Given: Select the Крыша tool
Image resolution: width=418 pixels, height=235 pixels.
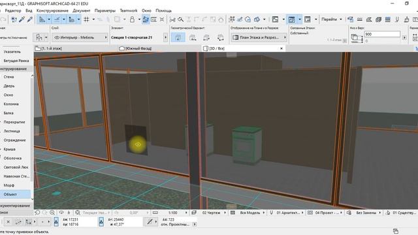Looking at the screenshot, I should coord(9,149).
